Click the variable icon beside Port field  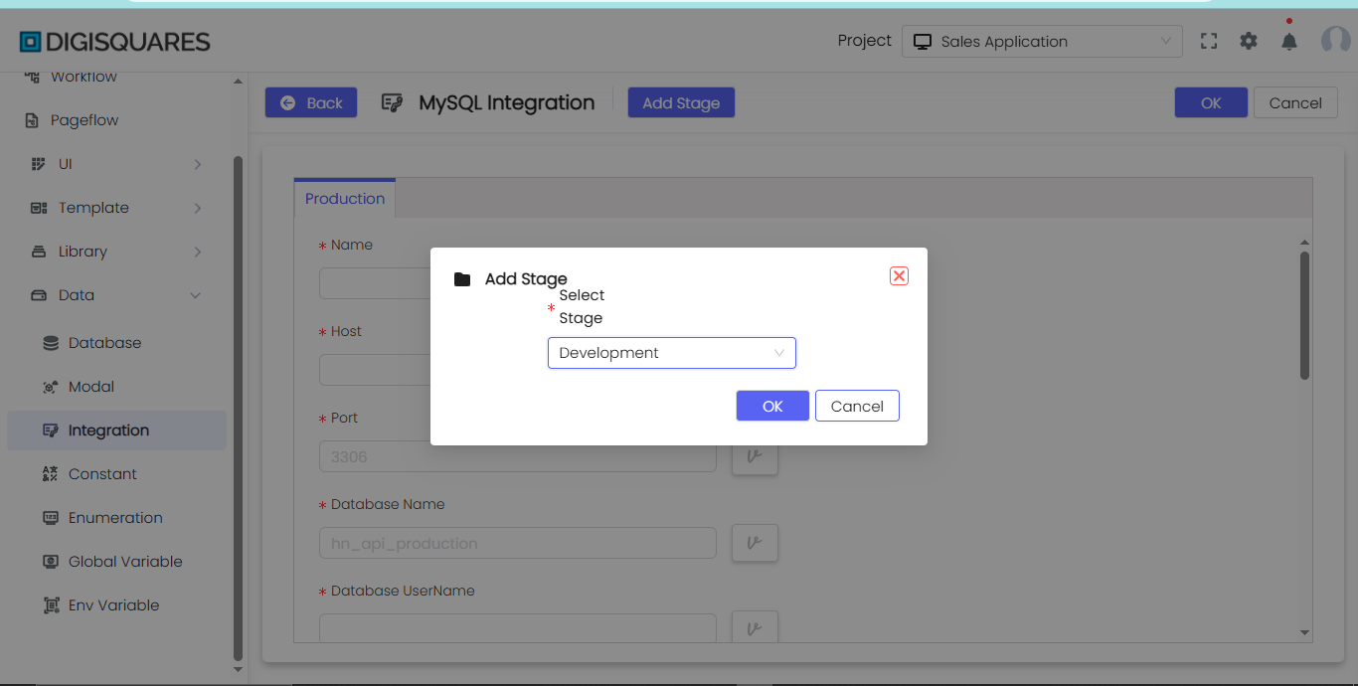tap(755, 456)
